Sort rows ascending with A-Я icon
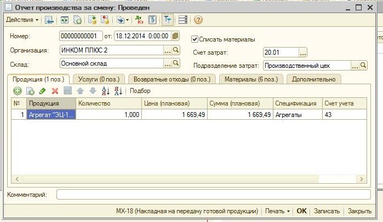383x222 pixels. click(x=106, y=91)
